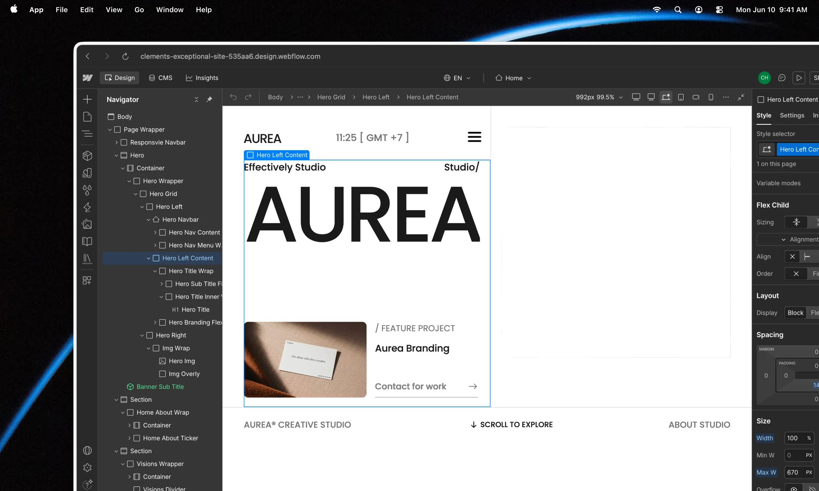
Task: Click Body in the breadcrumb bar
Action: [275, 97]
